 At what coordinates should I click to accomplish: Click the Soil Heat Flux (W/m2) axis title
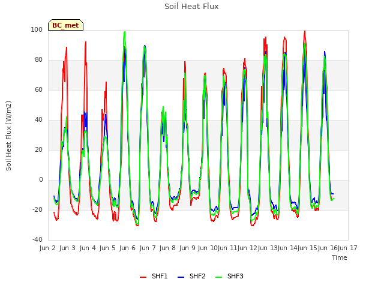(8, 136)
